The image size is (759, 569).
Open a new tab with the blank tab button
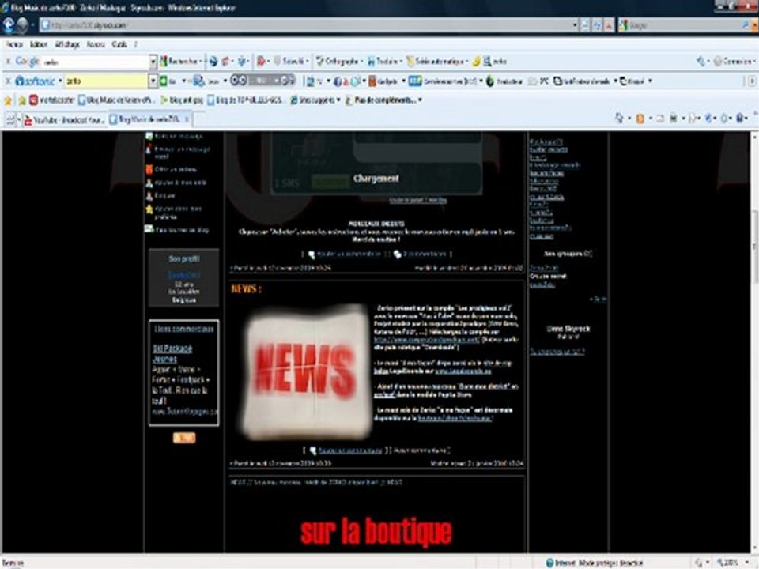(199, 119)
